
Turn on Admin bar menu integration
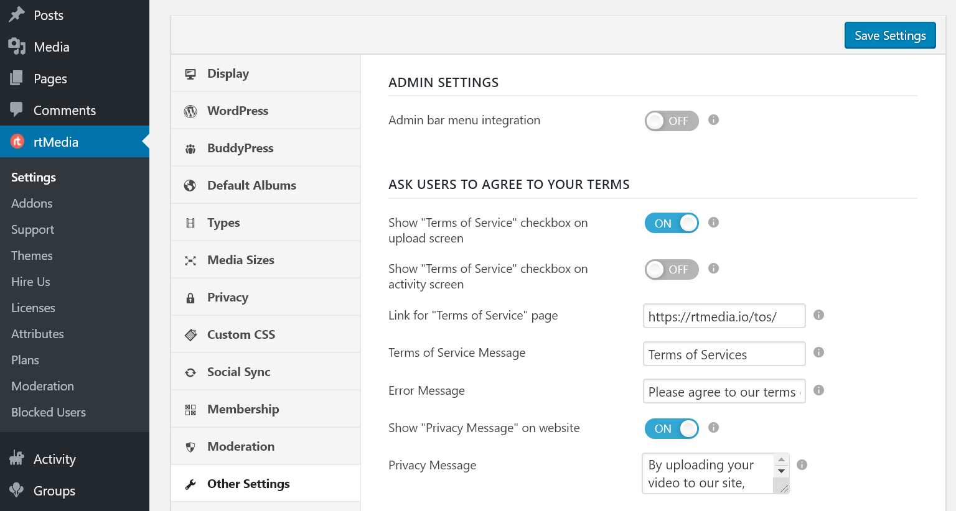pos(671,121)
